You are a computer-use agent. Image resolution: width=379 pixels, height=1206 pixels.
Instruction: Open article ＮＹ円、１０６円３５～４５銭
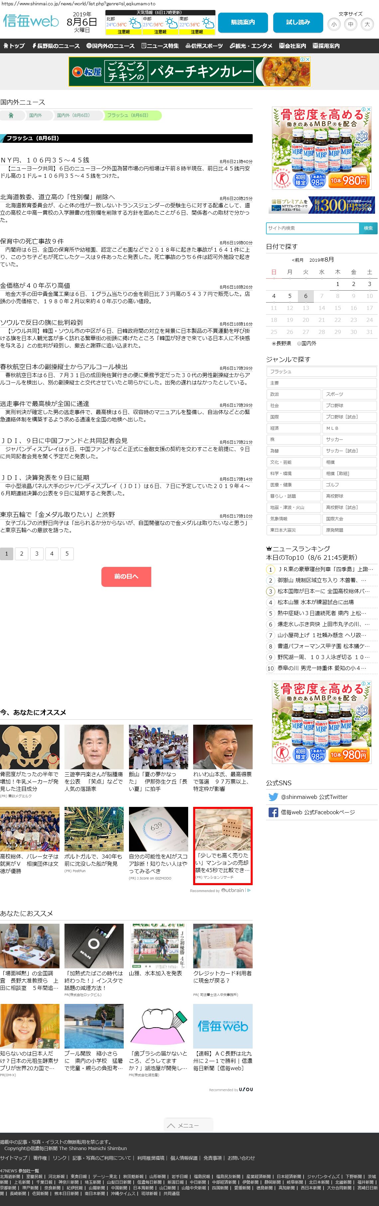pyautogui.click(x=45, y=160)
